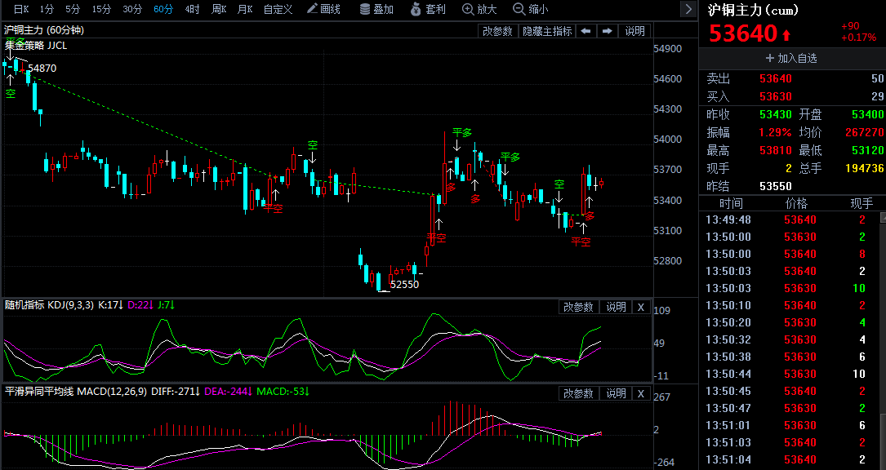Zoom in the chart with 放大
The image size is (886, 470).
point(479,9)
